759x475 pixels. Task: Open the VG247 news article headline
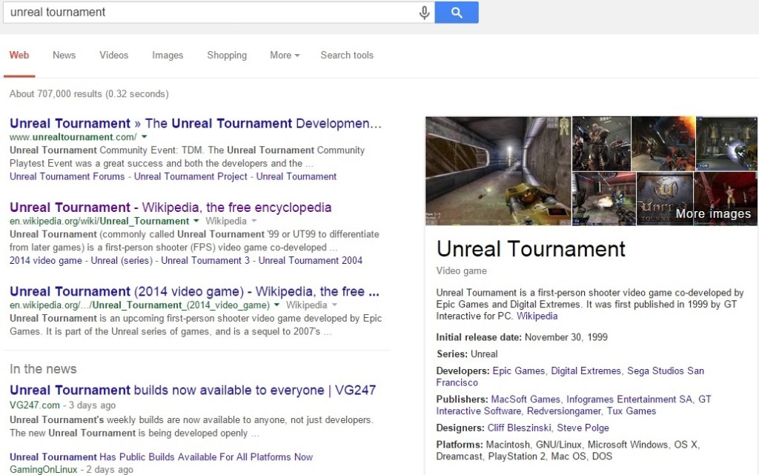click(x=193, y=390)
